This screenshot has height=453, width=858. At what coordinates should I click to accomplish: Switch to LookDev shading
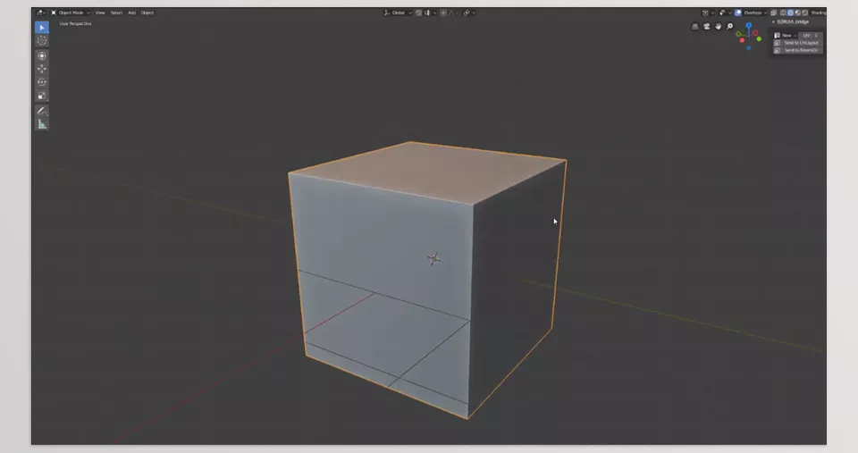coord(797,13)
